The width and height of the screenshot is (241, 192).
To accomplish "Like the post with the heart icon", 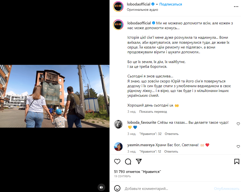I will pyautogui.click(x=117, y=161).
